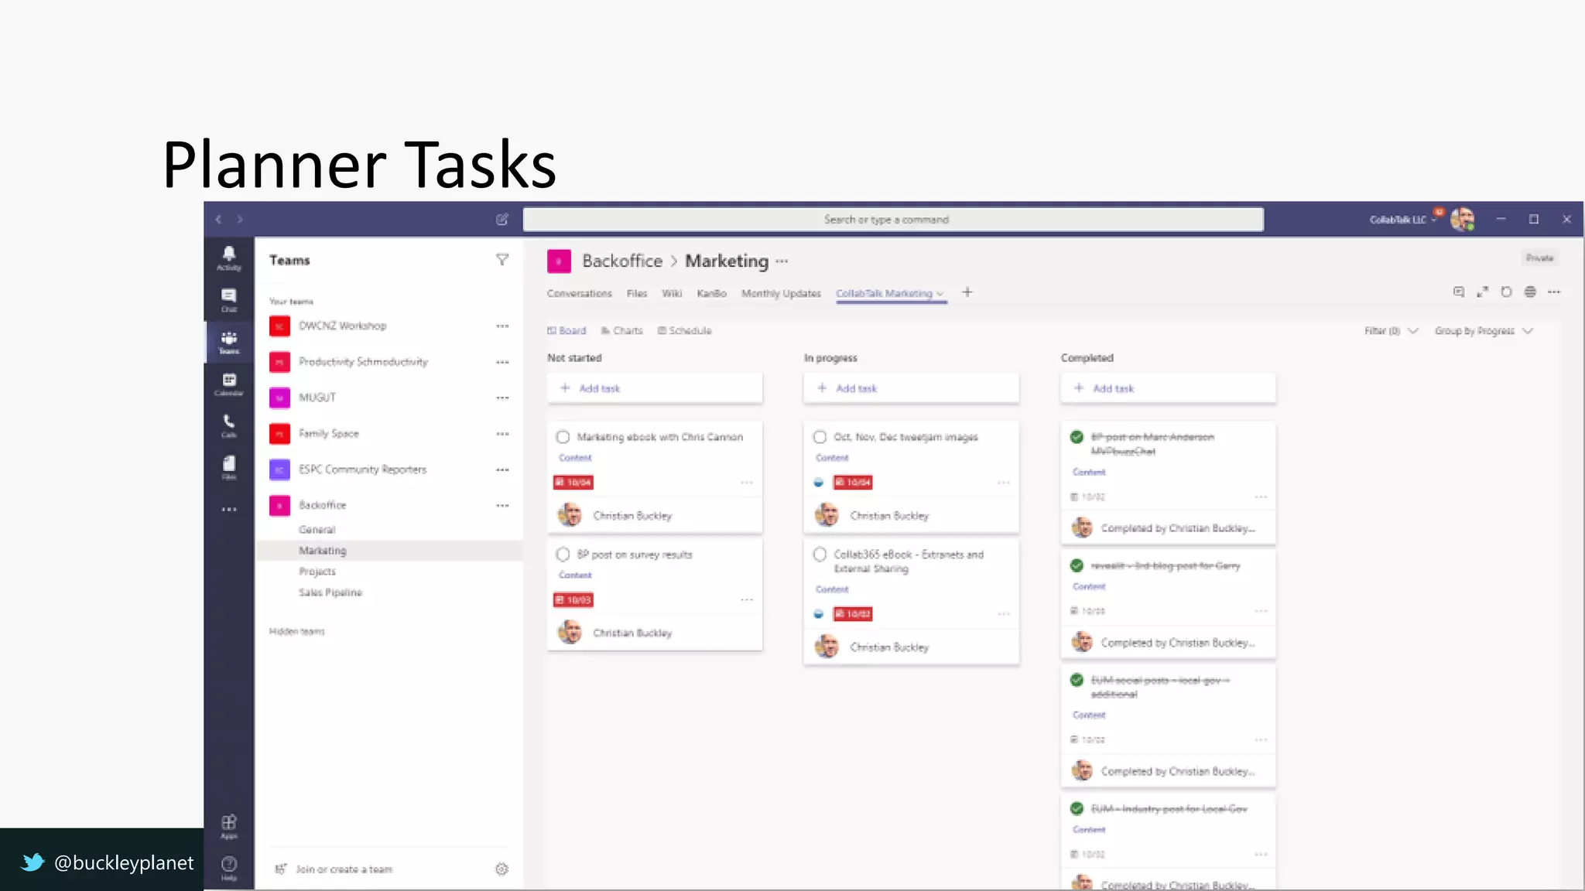
Task: Expand the tab to full screen
Action: pos(1483,292)
